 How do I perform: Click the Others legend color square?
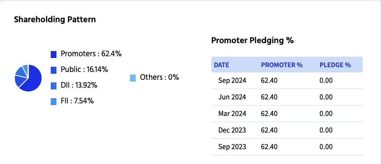pos(133,78)
